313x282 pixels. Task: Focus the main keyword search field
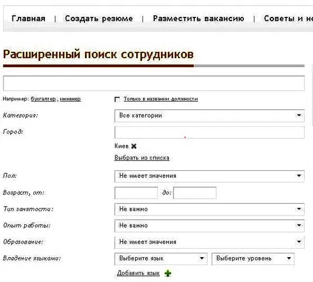pos(154,83)
